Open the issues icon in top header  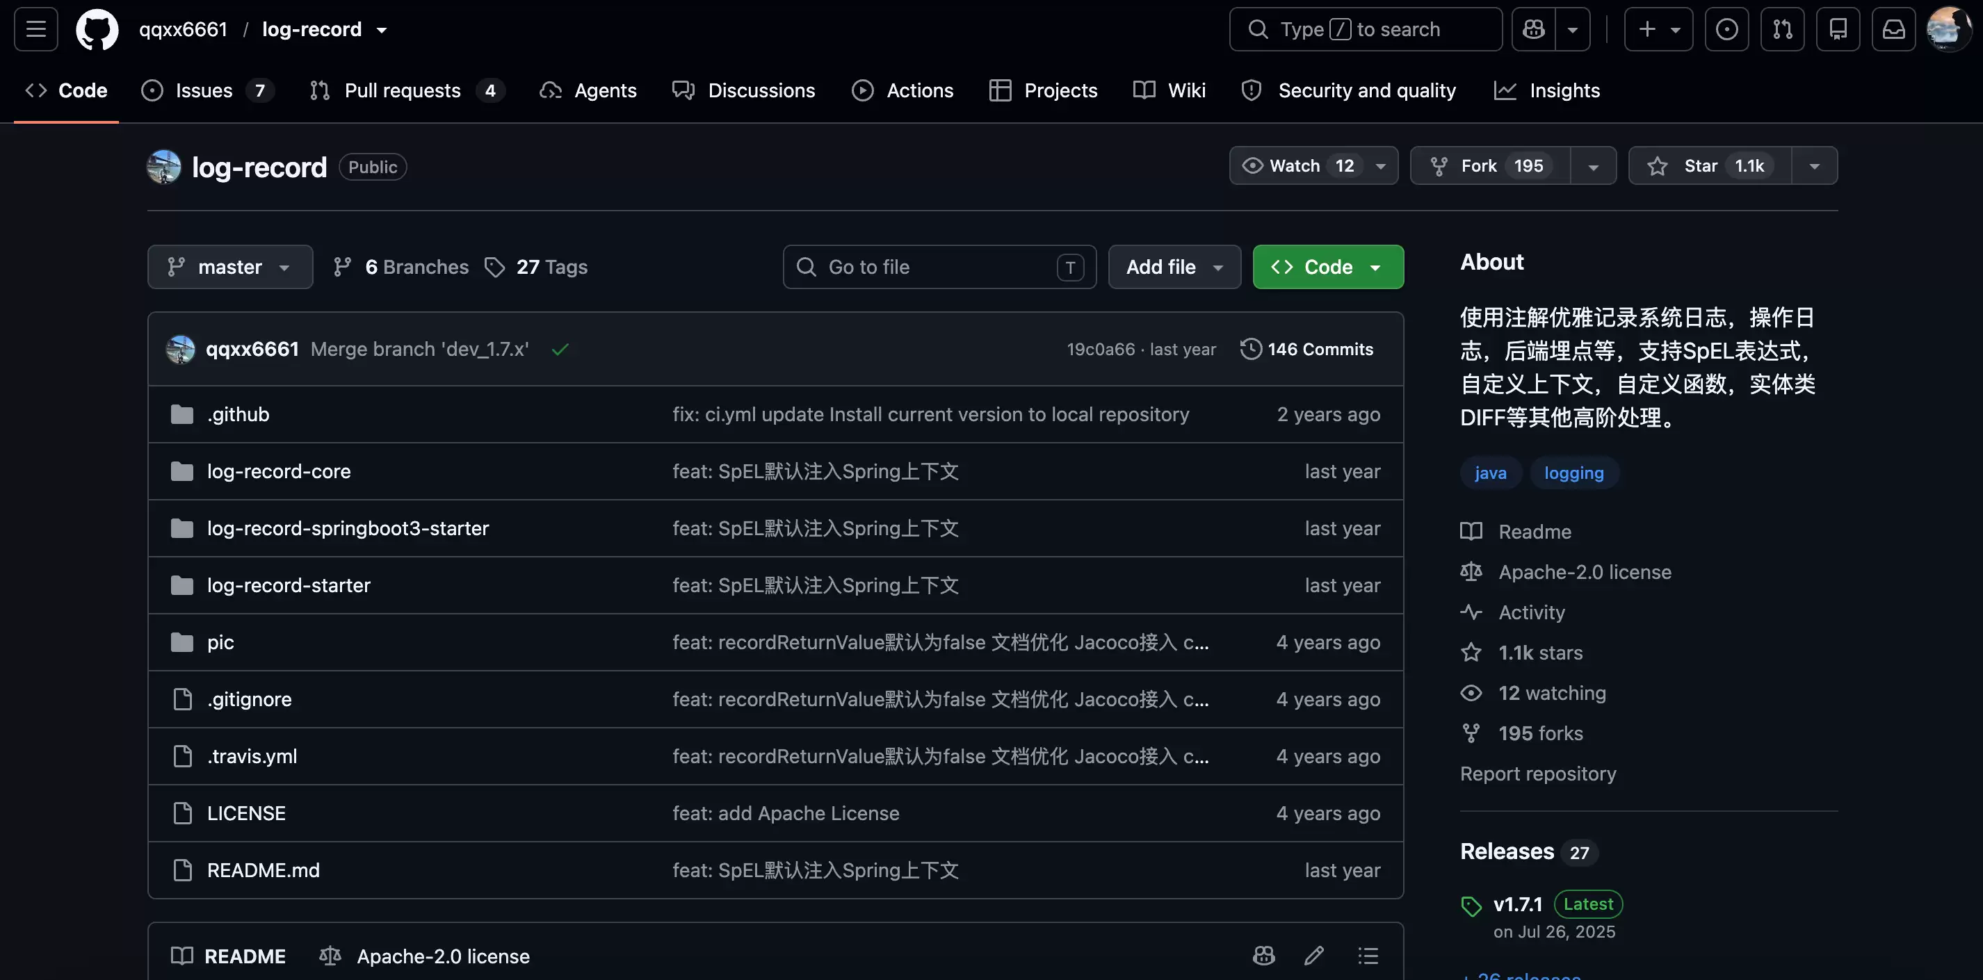(1726, 29)
